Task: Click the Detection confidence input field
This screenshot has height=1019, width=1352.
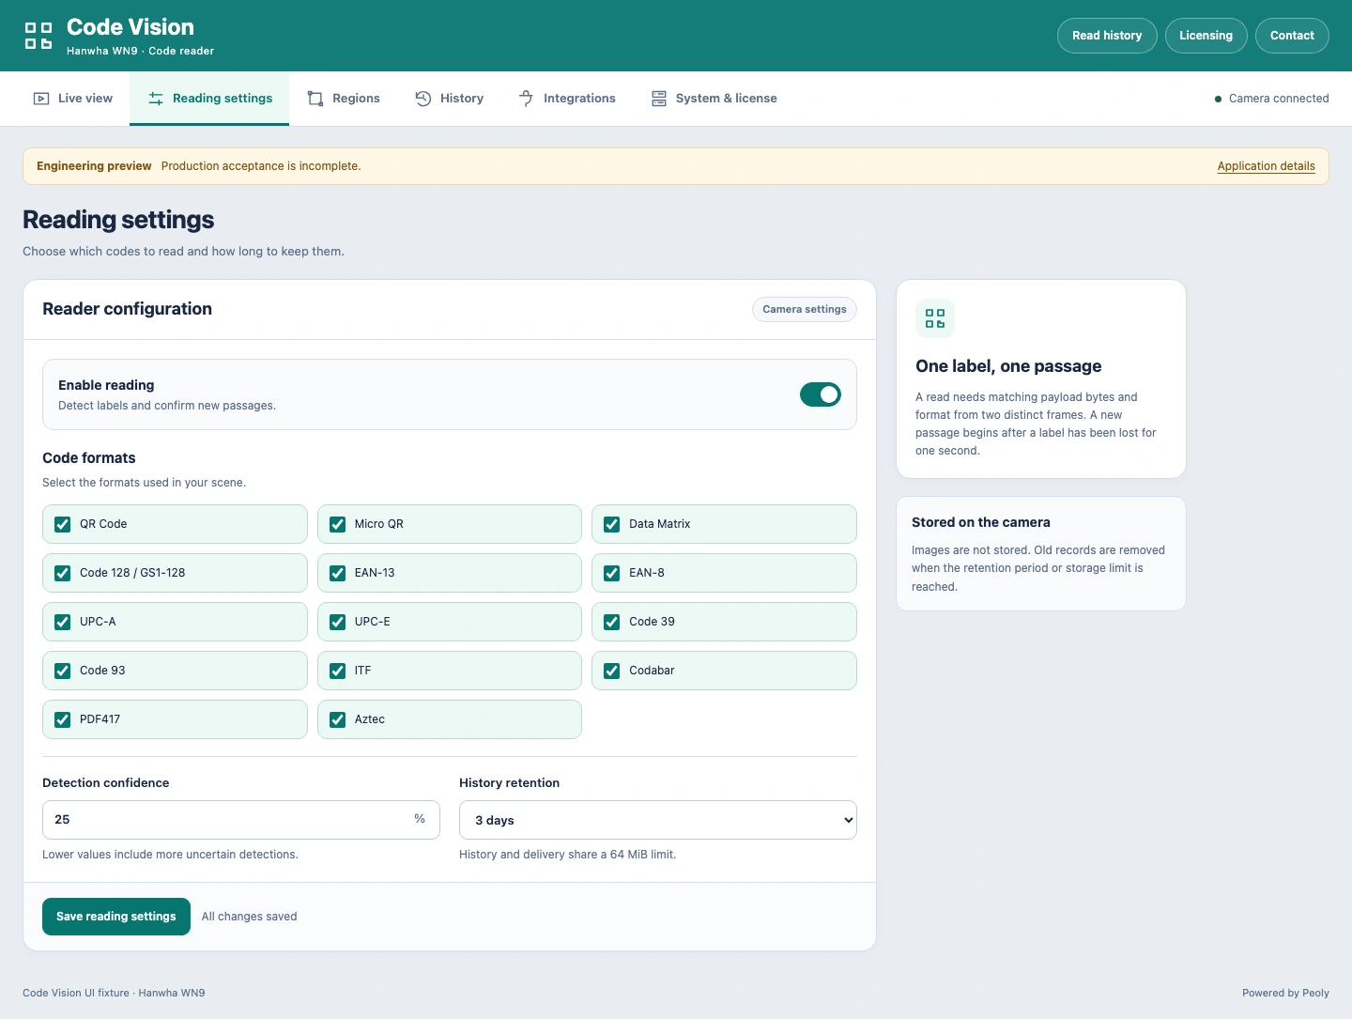Action: (241, 820)
